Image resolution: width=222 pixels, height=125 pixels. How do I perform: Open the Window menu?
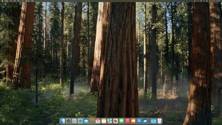[27, 1]
